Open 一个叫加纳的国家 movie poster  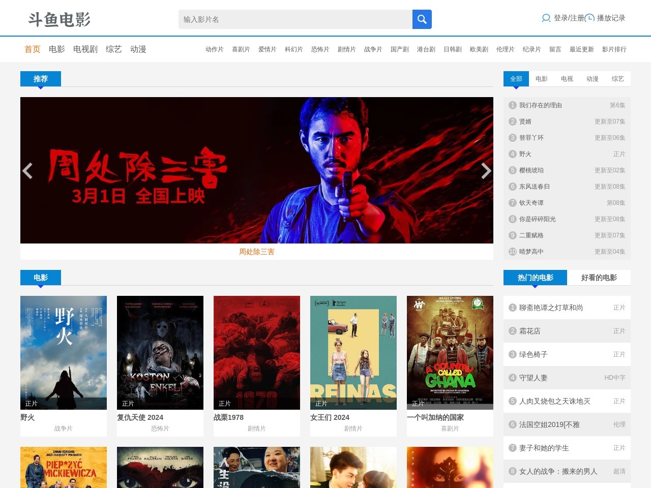[450, 352]
